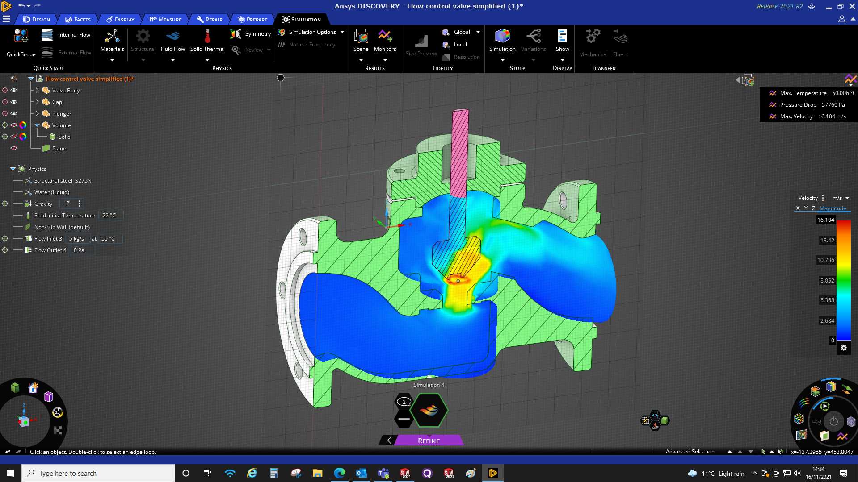Click the comments bubble hexagon showing 2
The image size is (858, 482).
pyautogui.click(x=404, y=402)
